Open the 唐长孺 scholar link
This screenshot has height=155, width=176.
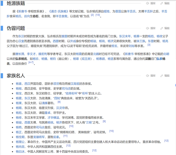[20, 54]
